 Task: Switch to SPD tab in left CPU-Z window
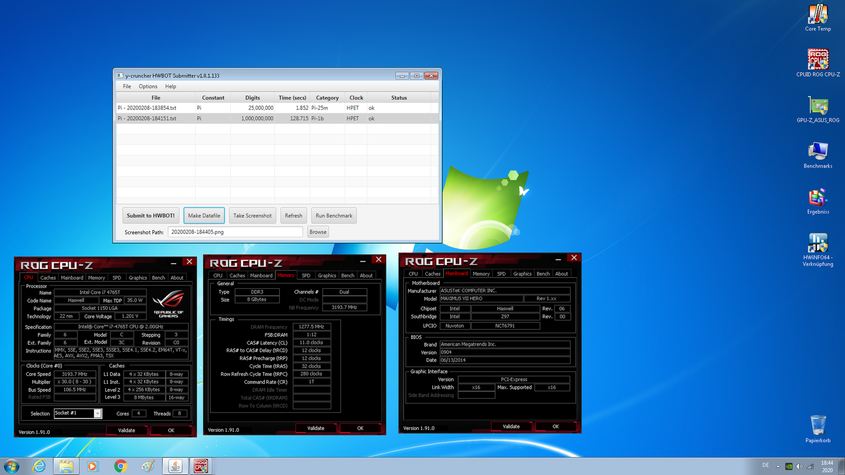(117, 278)
